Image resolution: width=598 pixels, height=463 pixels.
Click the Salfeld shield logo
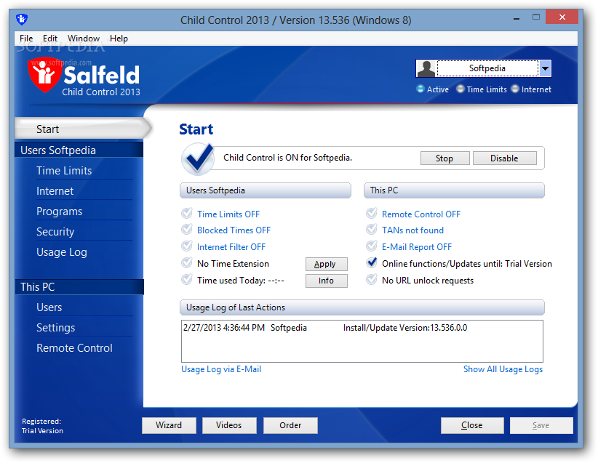44,75
